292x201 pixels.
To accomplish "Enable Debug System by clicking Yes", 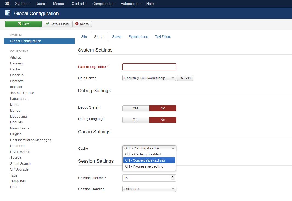I will click(135, 108).
